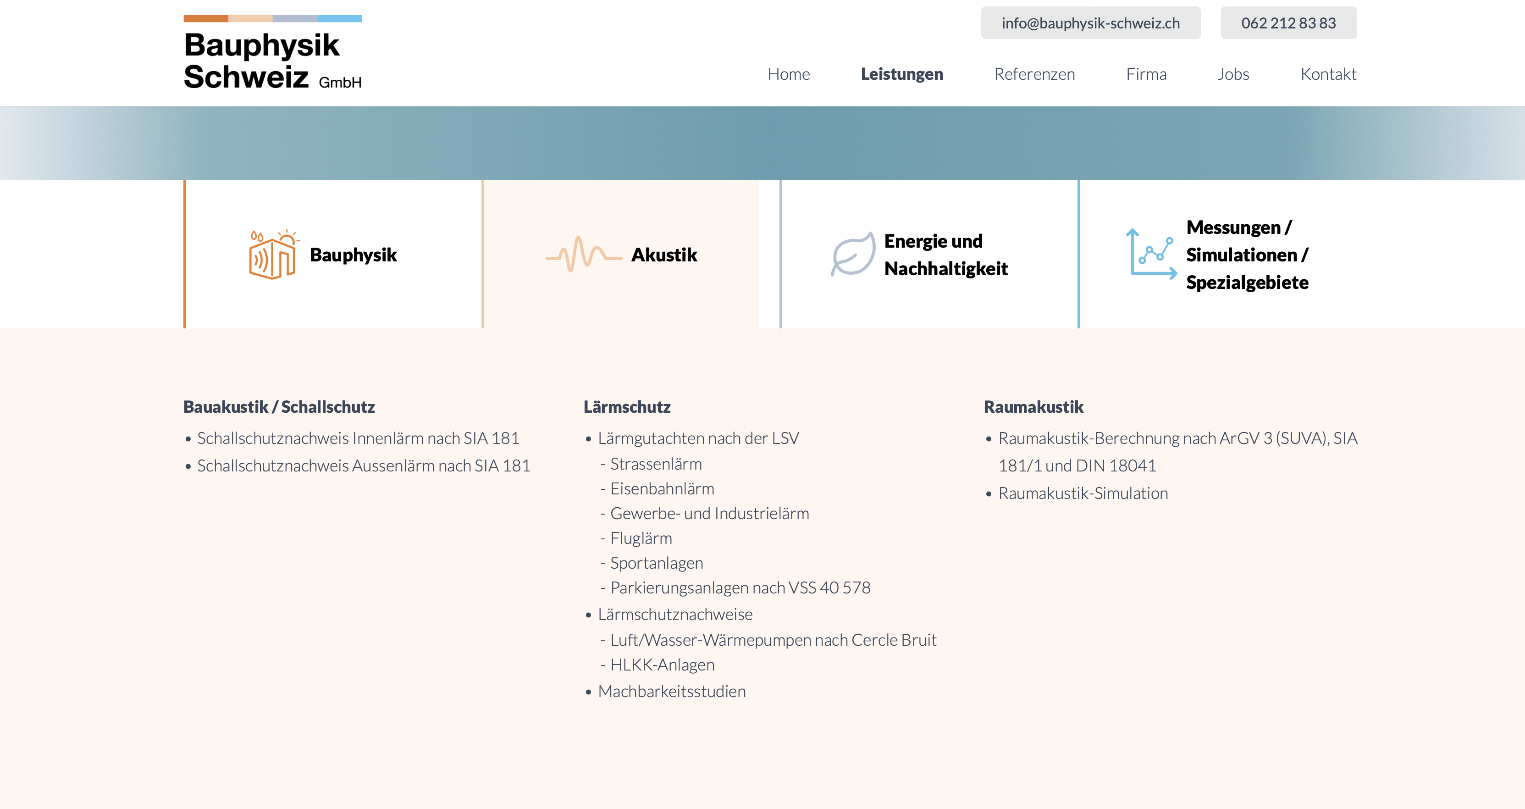Click the 062 212 83 83 phone button
Viewport: 1525px width, 809px height.
pyautogui.click(x=1288, y=23)
